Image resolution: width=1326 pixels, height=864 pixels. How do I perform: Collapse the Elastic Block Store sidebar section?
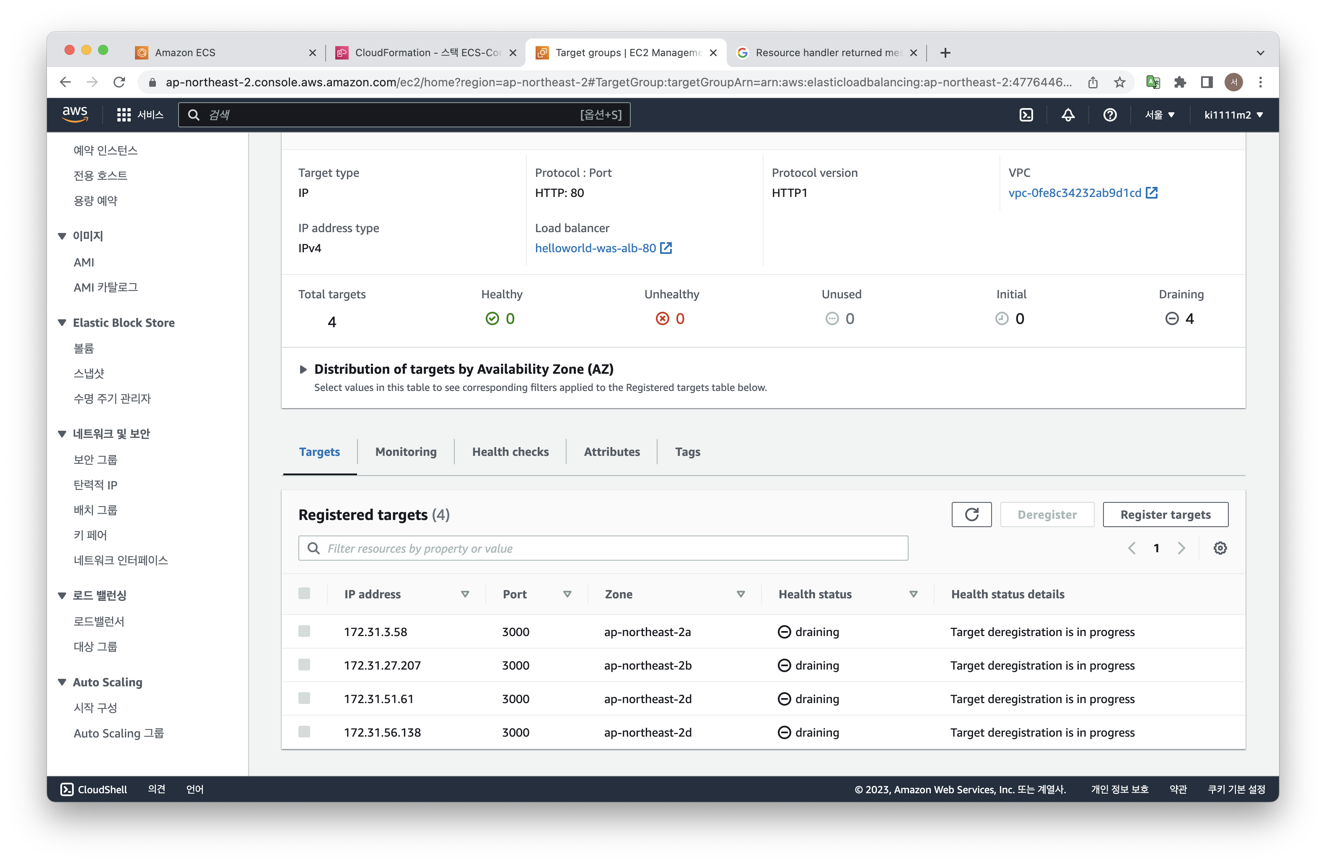pyautogui.click(x=62, y=323)
